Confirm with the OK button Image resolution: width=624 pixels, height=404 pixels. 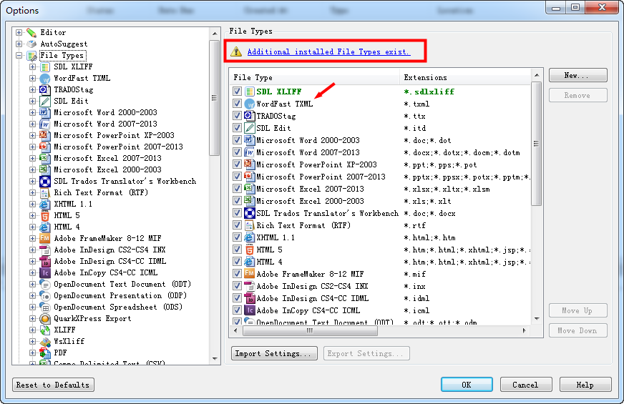(x=467, y=385)
